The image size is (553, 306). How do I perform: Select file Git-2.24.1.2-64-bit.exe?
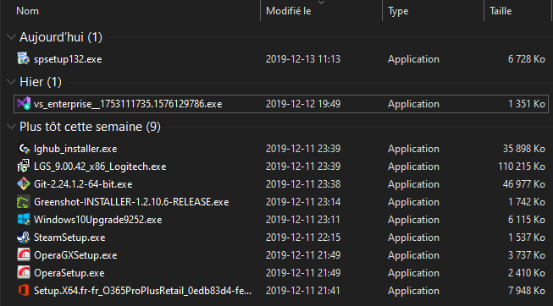[x=83, y=184]
